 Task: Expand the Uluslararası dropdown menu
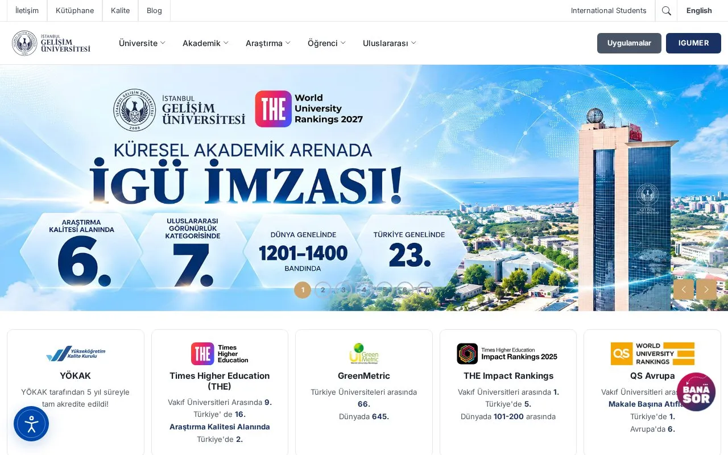(390, 43)
